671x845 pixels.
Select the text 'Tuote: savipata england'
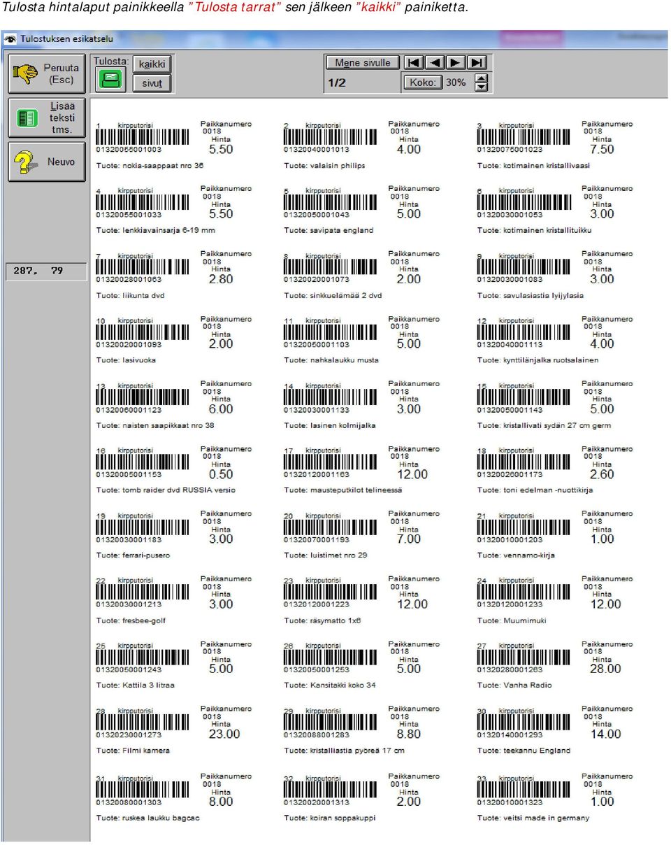(329, 230)
